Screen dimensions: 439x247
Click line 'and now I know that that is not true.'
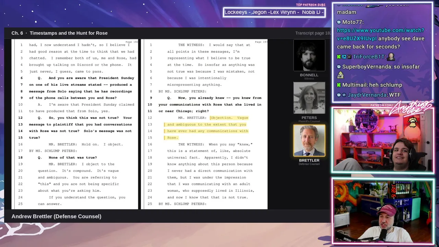(x=207, y=197)
